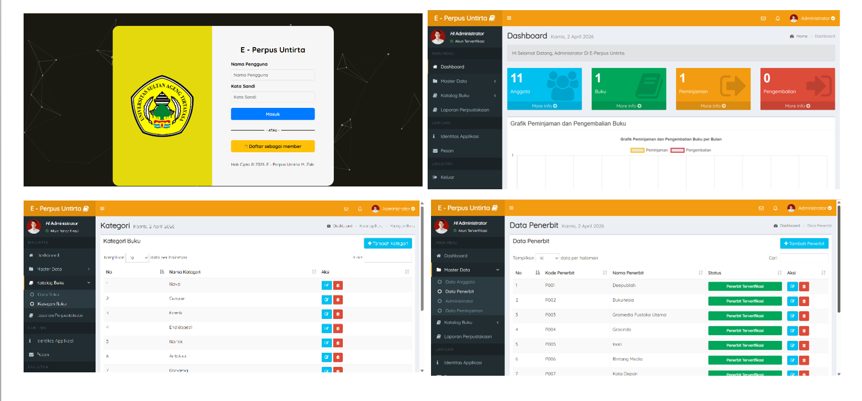Image resolution: width=862 pixels, height=401 pixels.
Task: Click Pengembalian legend color swatch in chart
Action: point(677,151)
